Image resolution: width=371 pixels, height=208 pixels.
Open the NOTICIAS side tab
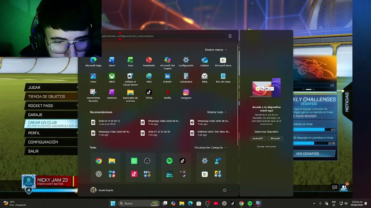pyautogui.click(x=347, y=102)
